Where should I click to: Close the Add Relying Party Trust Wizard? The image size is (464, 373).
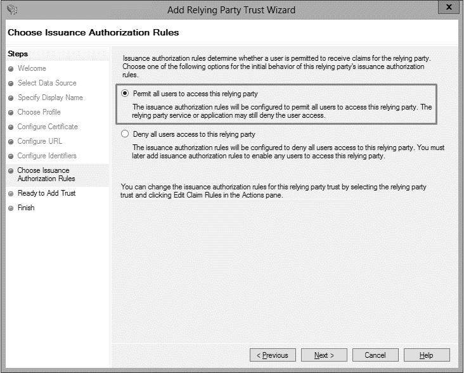pyautogui.click(x=449, y=8)
